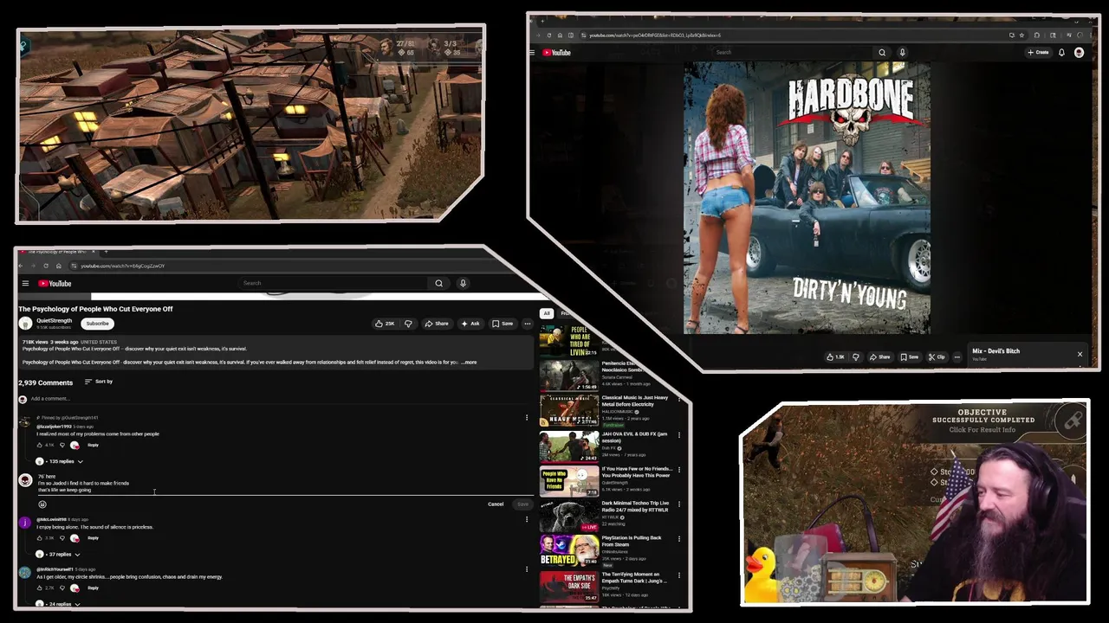This screenshot has height=623, width=1109.
Task: Open options for the JAH OVA EVIL recommendation
Action: (x=678, y=434)
